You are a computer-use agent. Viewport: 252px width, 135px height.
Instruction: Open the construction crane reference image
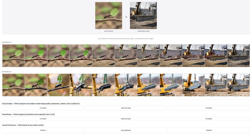[x=143, y=16]
